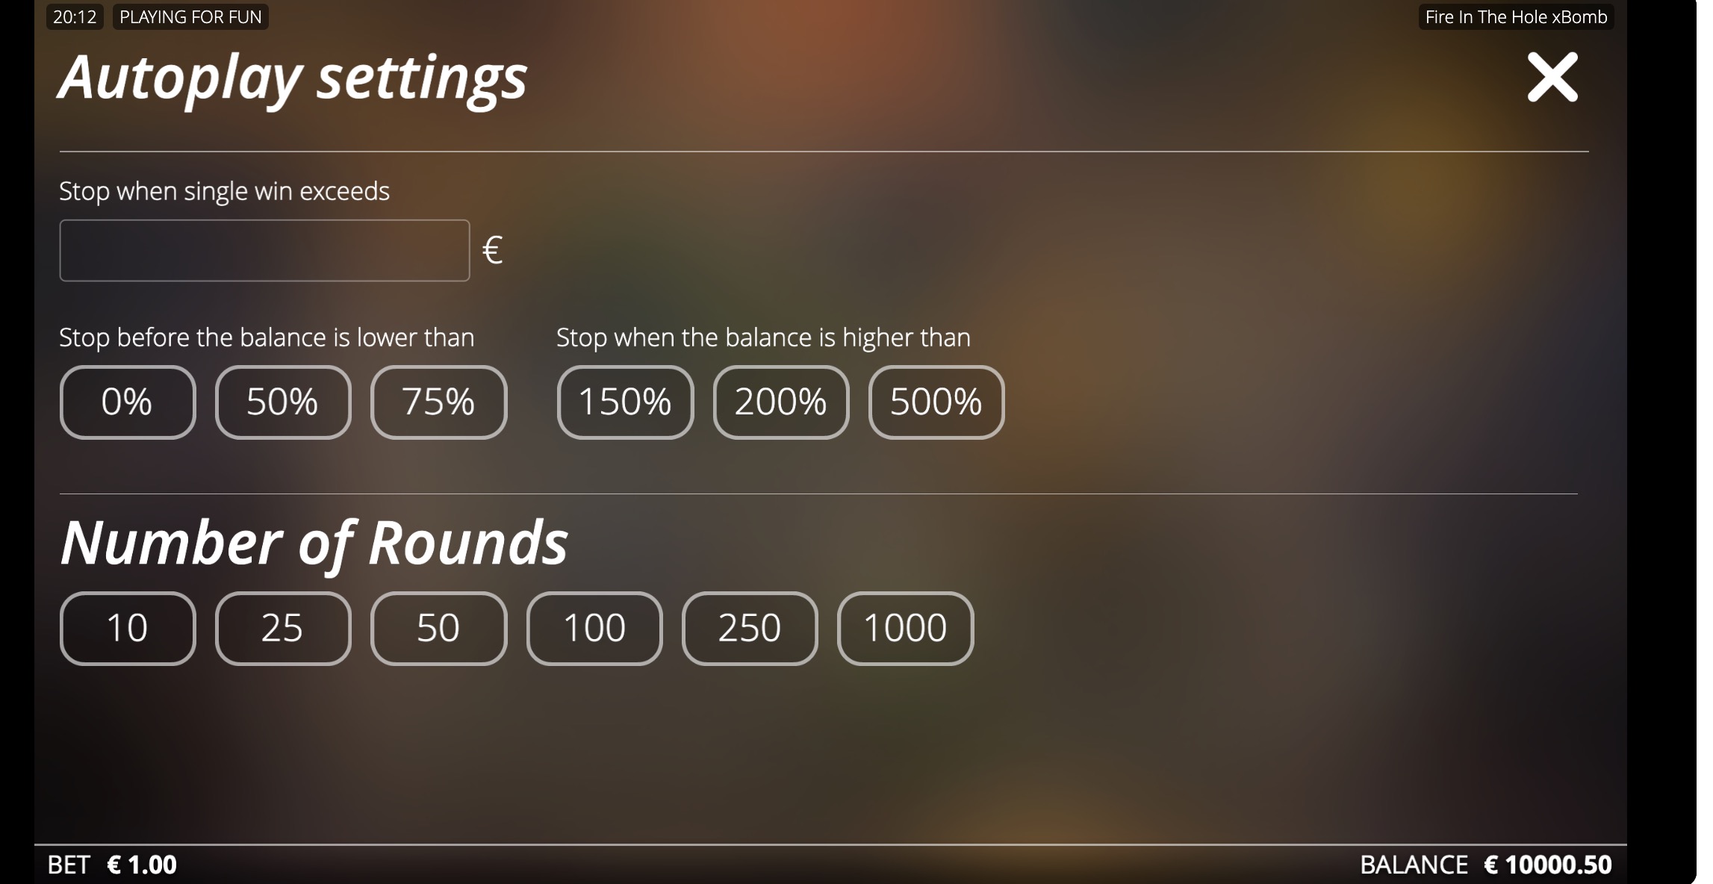Choose 50% lower balance stop option

(x=283, y=402)
